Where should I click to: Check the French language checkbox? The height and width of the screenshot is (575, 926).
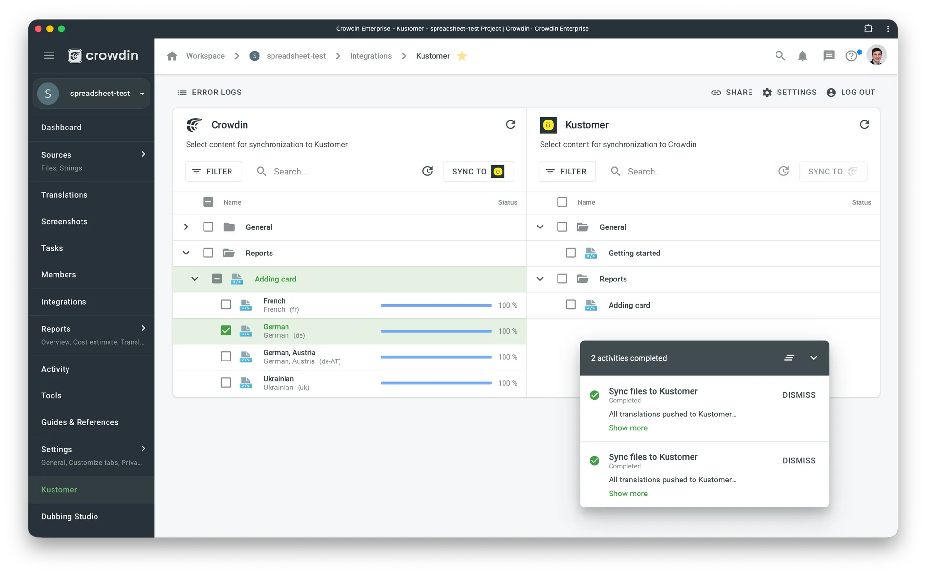pos(226,305)
